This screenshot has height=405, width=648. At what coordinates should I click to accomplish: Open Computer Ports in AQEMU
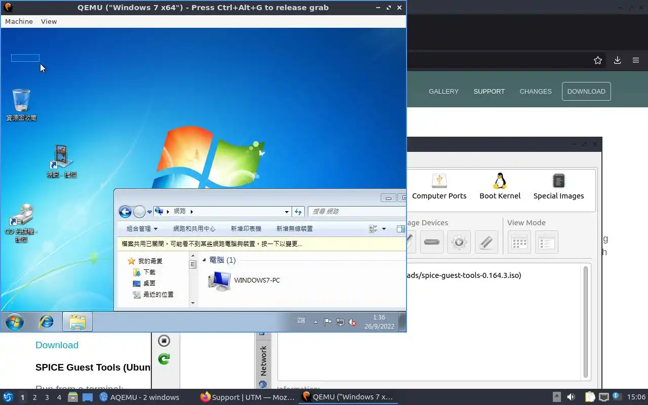439,186
